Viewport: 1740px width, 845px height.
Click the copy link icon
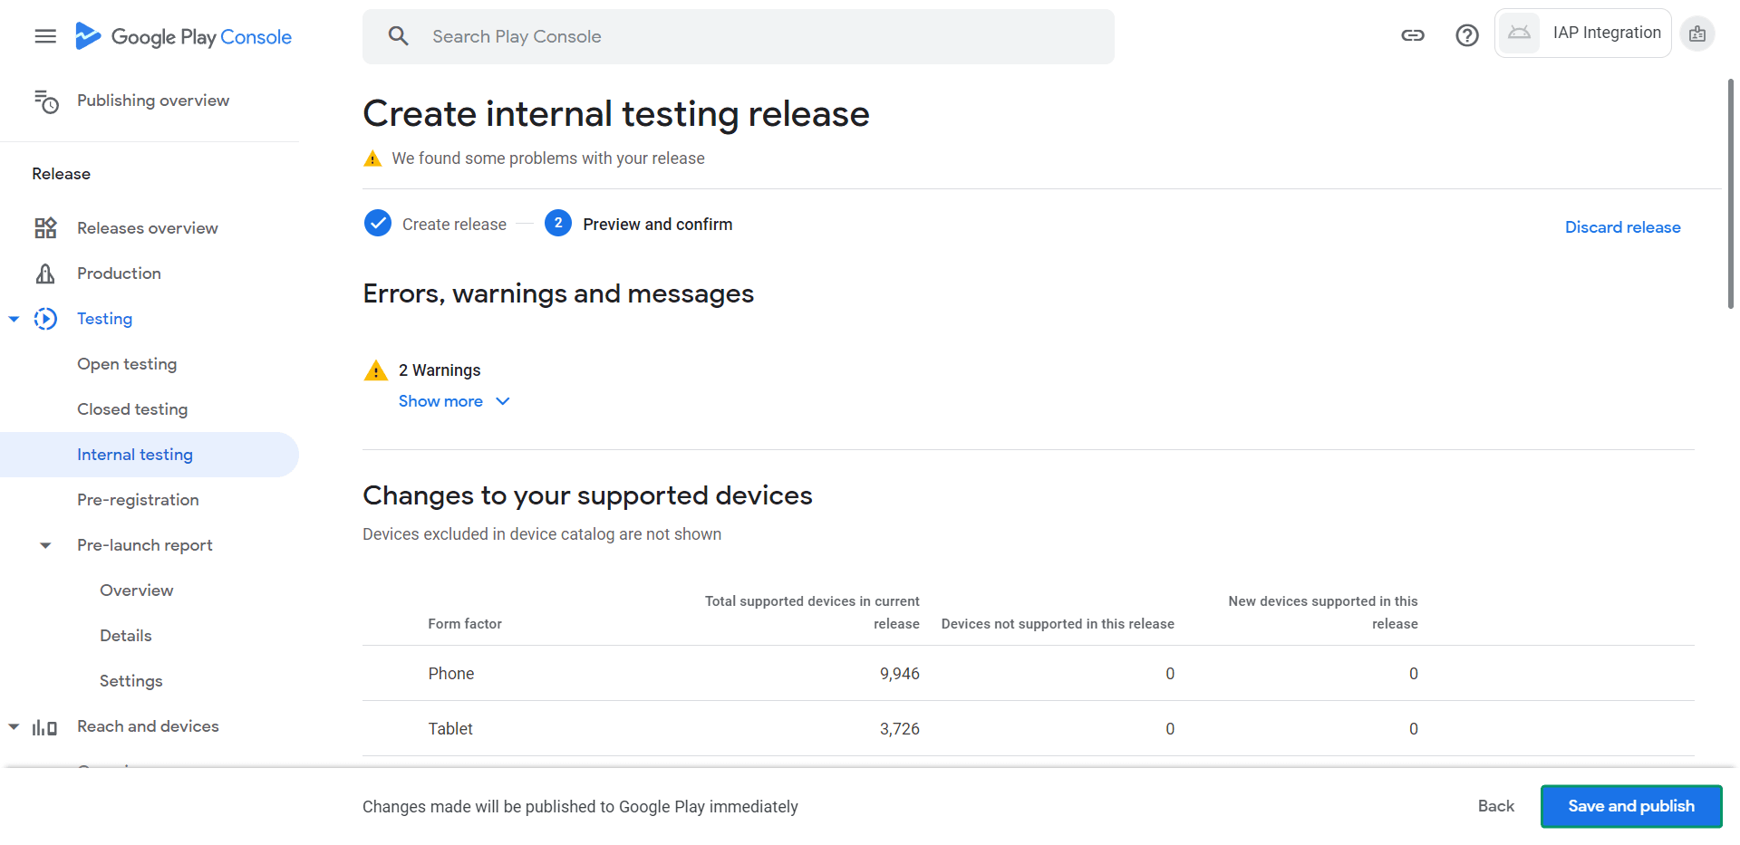[x=1412, y=35]
